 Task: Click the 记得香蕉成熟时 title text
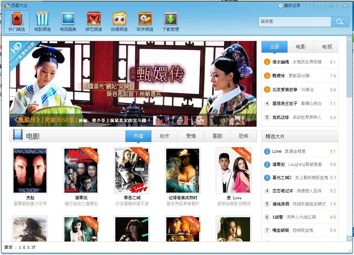tap(183, 197)
